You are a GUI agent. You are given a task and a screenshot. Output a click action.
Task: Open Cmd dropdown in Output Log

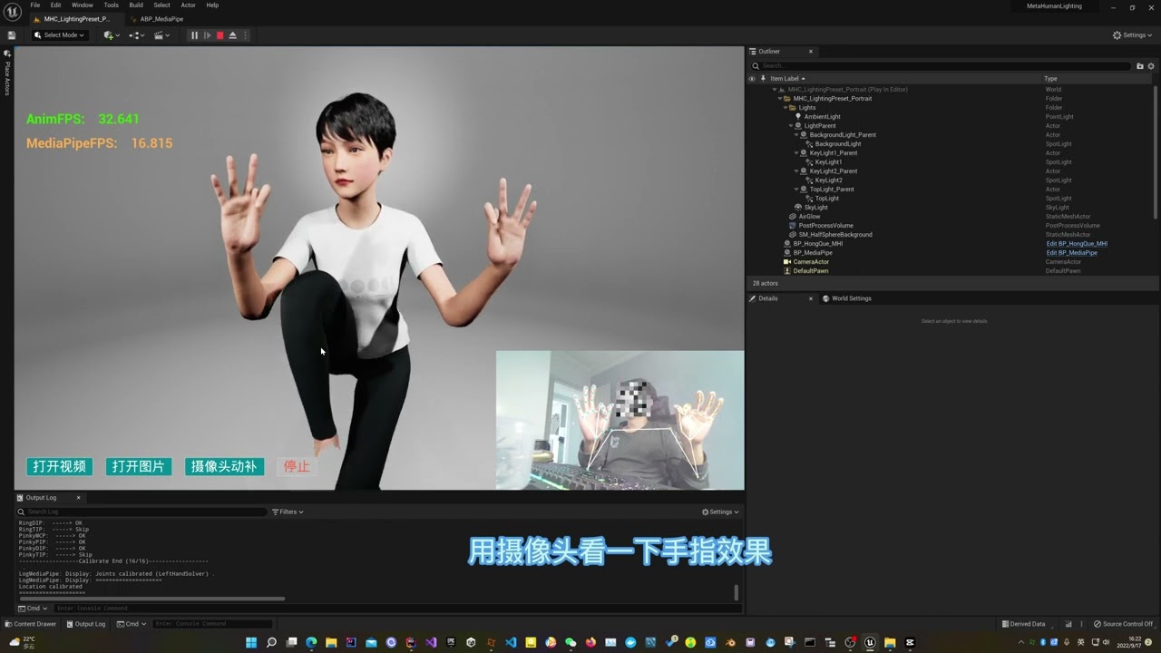click(x=34, y=609)
